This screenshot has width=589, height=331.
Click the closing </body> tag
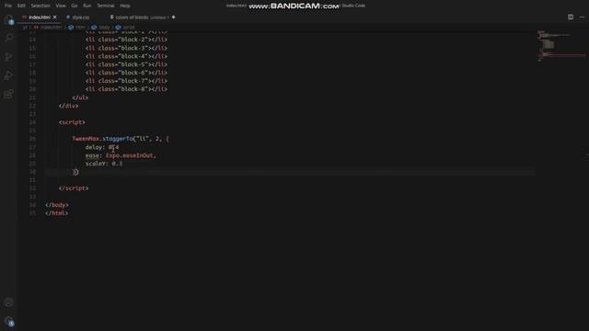57,205
